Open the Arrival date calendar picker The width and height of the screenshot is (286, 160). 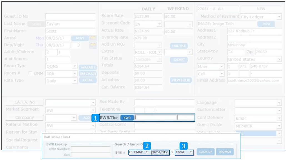pos(93,38)
